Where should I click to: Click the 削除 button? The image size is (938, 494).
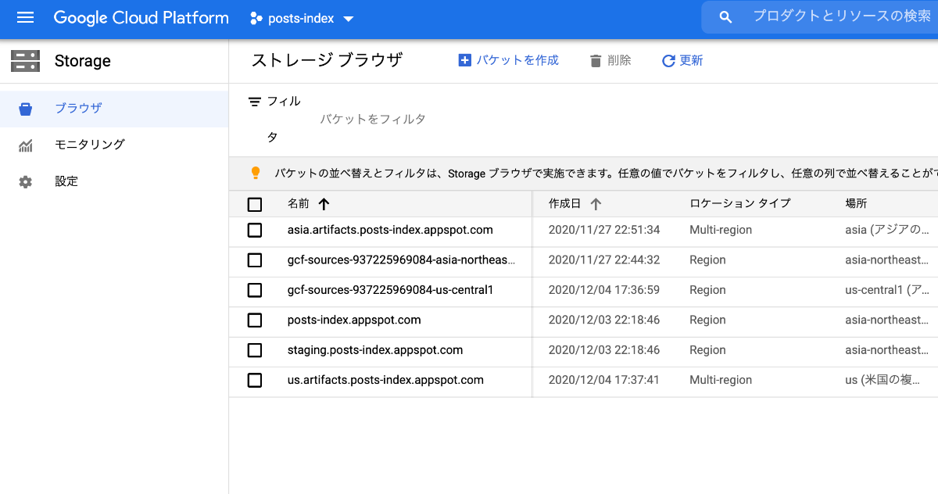[610, 60]
